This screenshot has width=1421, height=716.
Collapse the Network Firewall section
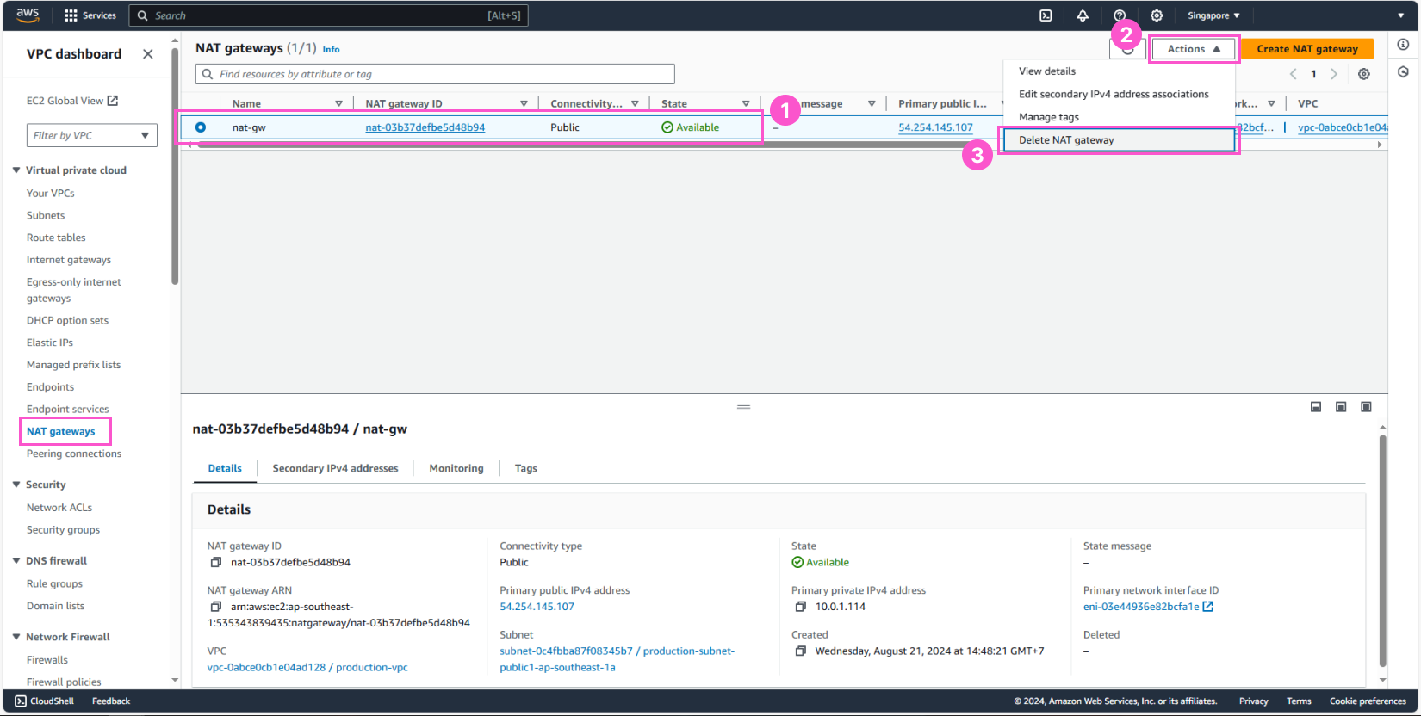pyautogui.click(x=16, y=637)
